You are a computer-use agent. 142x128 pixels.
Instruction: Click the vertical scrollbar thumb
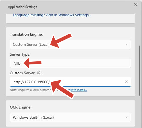[140, 71]
